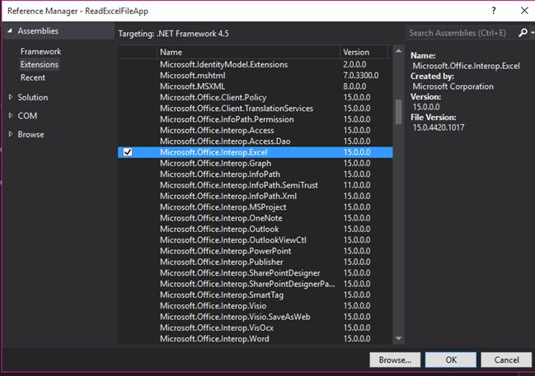Select the Framework category
Viewport: 535px width, 376px height.
click(40, 52)
